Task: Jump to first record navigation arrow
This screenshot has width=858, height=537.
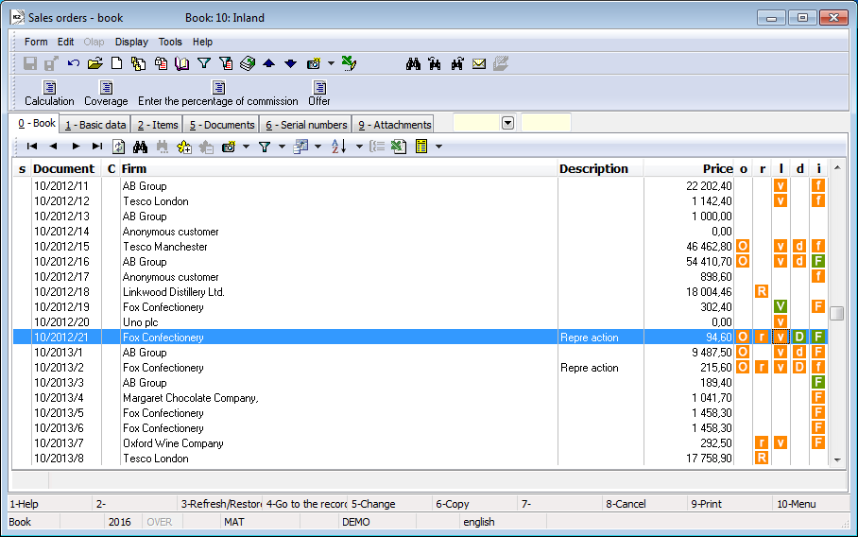Action: (x=32, y=147)
